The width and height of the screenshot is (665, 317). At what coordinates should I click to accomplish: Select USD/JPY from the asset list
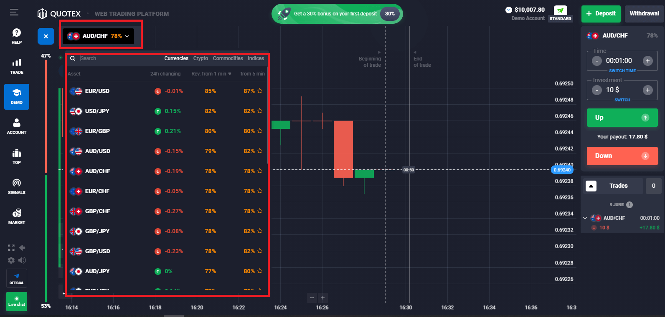coord(166,111)
